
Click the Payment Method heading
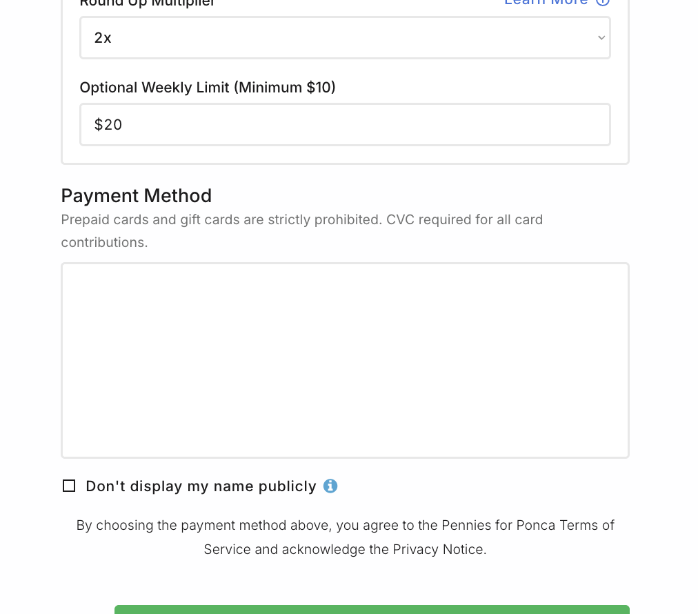(x=137, y=196)
